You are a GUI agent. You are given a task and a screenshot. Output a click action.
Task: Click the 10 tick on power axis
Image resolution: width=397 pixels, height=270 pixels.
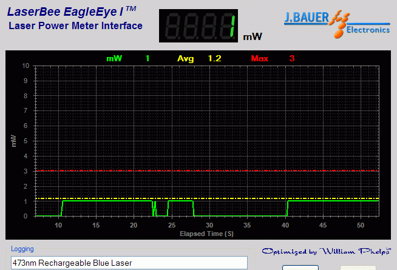click(x=25, y=66)
